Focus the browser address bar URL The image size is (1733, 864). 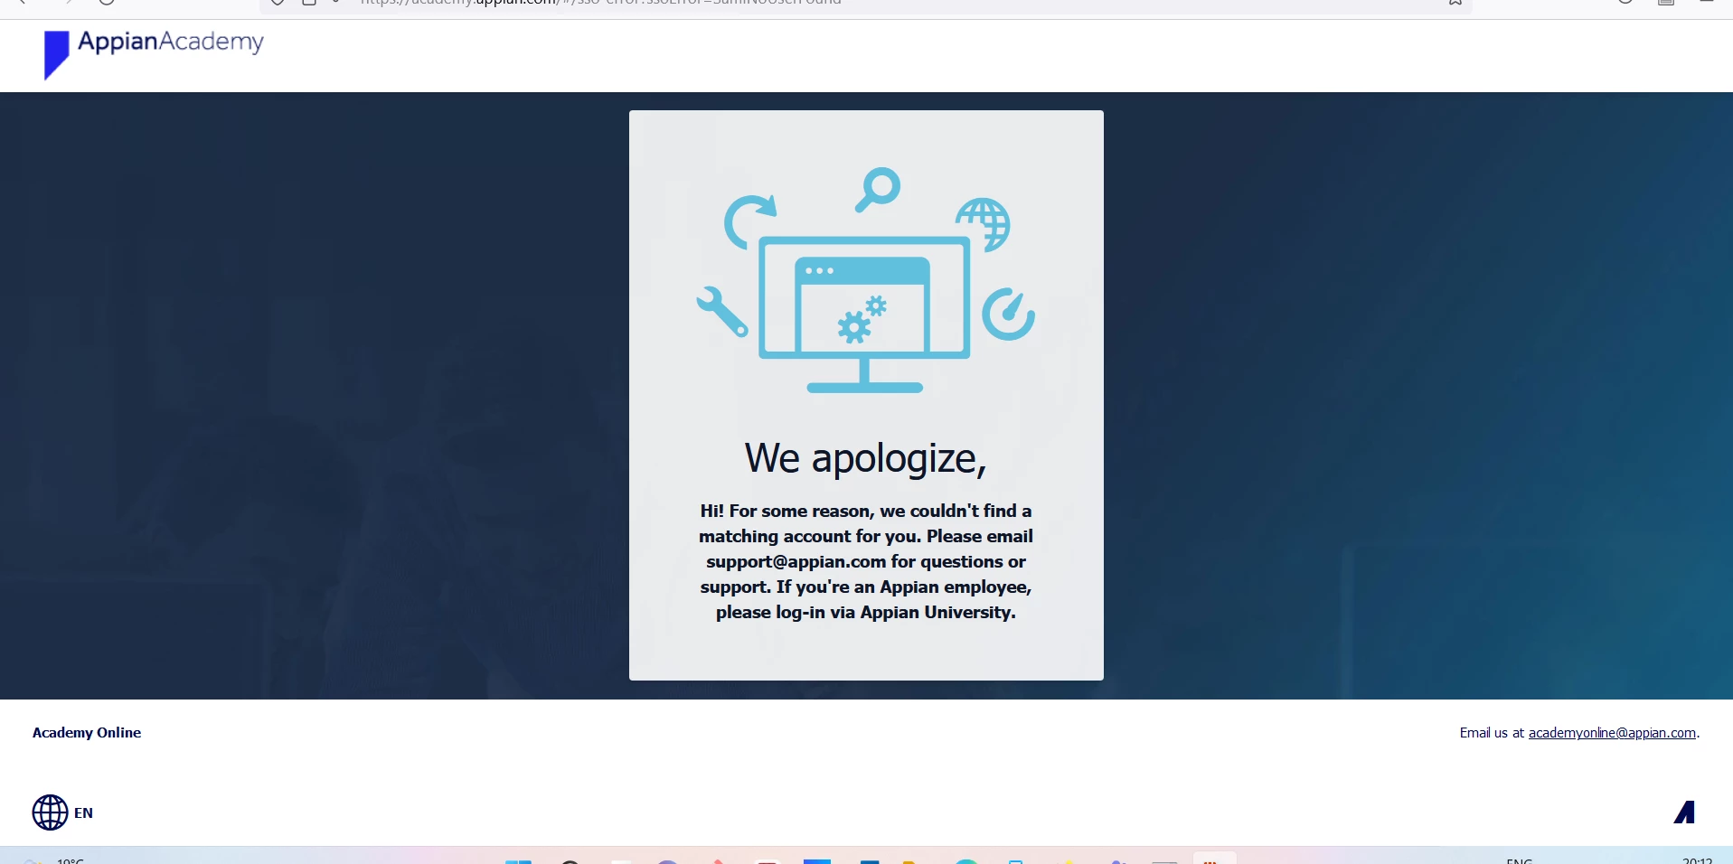click(x=600, y=3)
